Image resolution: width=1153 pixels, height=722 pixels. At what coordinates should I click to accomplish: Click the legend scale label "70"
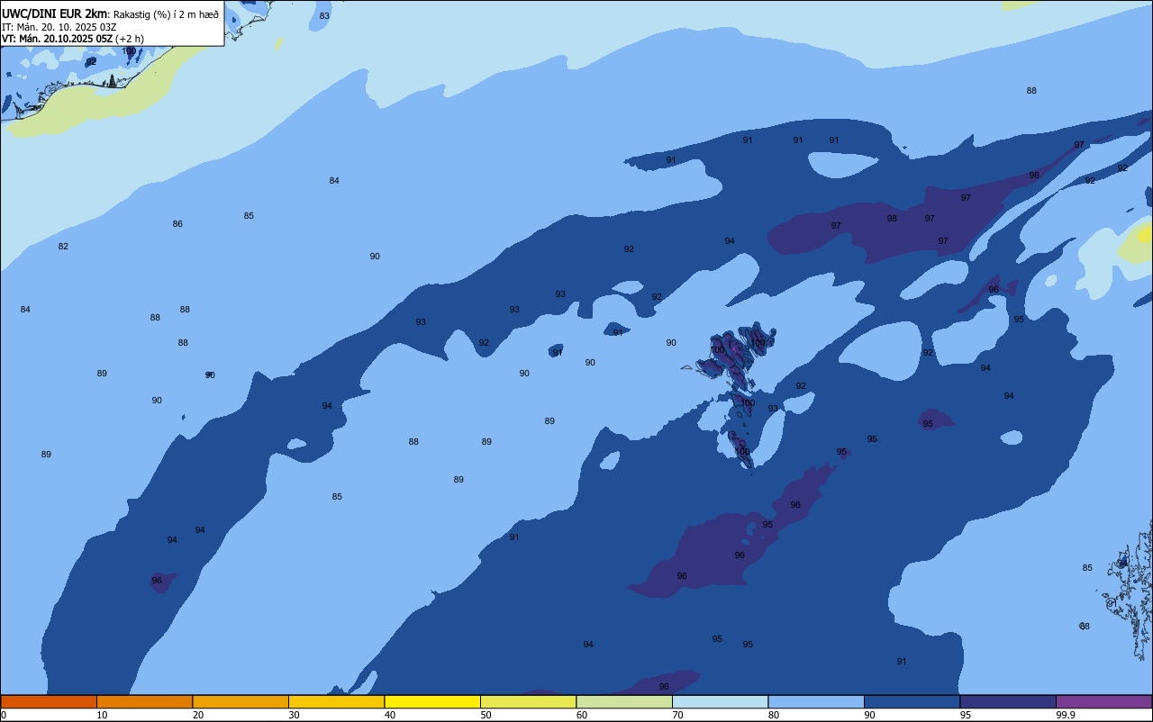click(677, 715)
